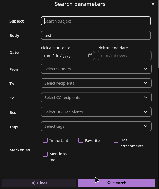Click the magnifier icon in Search button
Image resolution: width=159 pixels, height=189 pixels.
pyautogui.click(x=109, y=183)
